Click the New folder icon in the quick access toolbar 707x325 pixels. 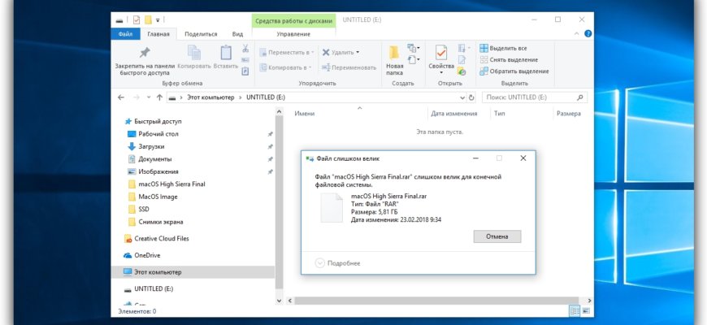(147, 19)
